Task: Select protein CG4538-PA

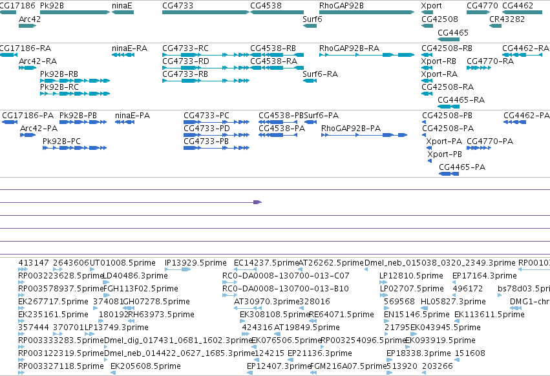Action: pyautogui.click(x=278, y=135)
